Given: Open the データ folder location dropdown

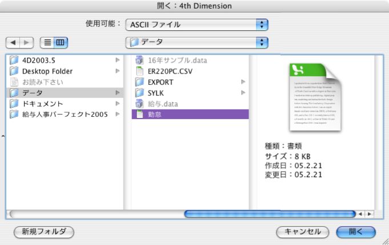Looking at the screenshot, I should click(196, 42).
